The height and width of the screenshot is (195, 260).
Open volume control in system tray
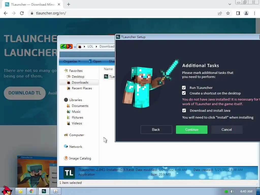click(232, 191)
